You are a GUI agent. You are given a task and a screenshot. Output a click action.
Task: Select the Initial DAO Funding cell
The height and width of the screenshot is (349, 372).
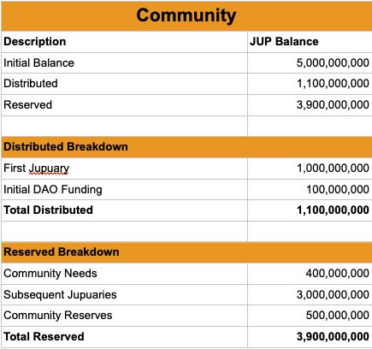pos(124,189)
